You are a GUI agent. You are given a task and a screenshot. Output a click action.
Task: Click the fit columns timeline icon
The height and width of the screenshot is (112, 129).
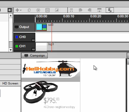(x=71, y=10)
